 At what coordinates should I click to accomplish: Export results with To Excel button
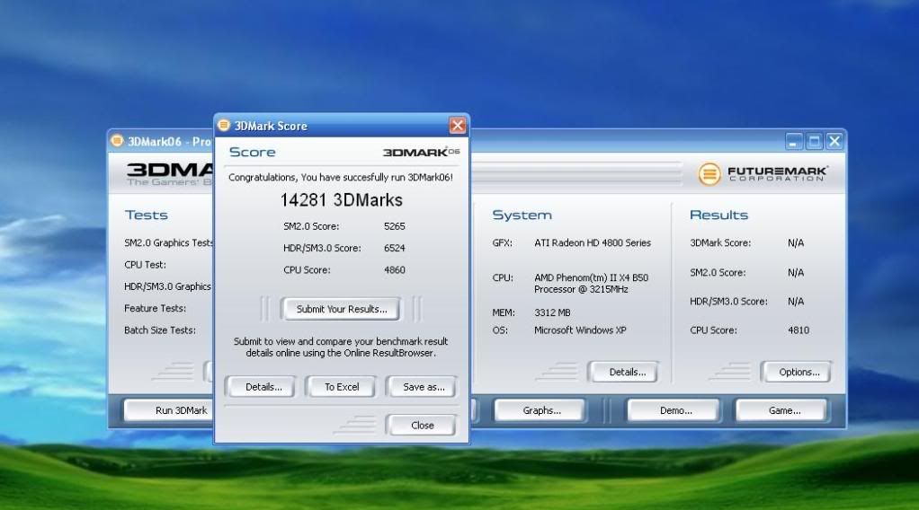342,387
